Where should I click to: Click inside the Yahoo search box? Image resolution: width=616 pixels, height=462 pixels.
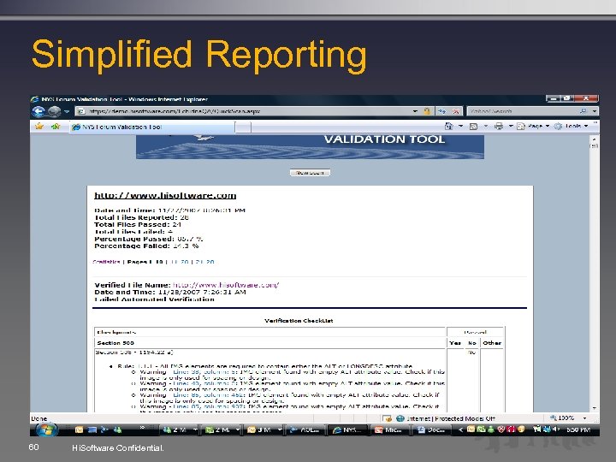[x=523, y=111]
